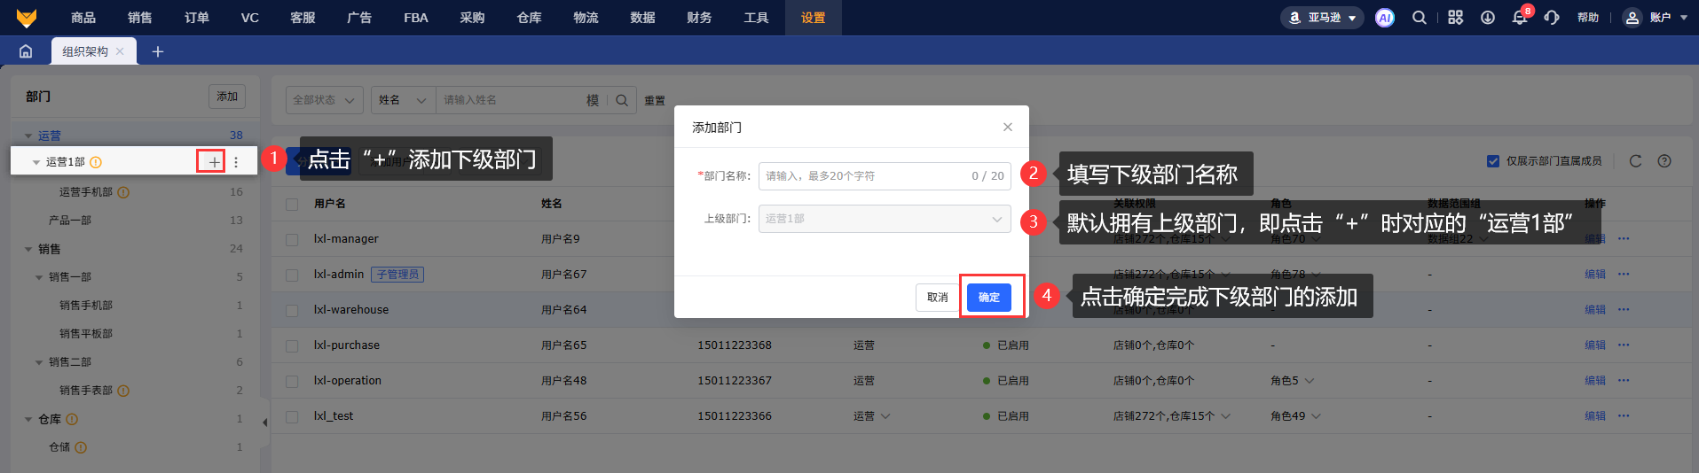Image resolution: width=1699 pixels, height=473 pixels.
Task: Open the 全部状态 status dropdown
Action: point(325,100)
